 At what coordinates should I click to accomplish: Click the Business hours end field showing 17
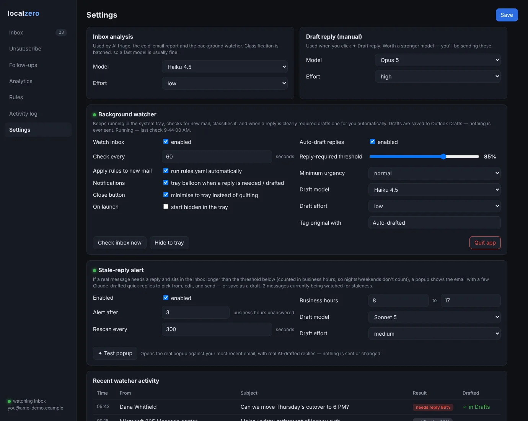tap(471, 300)
